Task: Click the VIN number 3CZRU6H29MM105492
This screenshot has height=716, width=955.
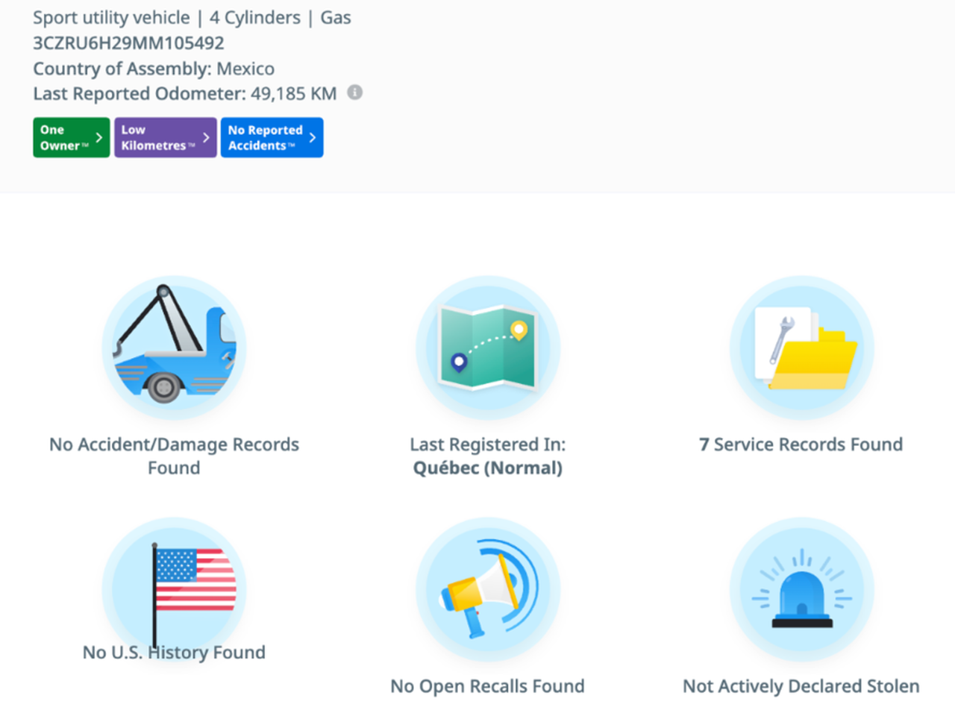Action: coord(128,43)
